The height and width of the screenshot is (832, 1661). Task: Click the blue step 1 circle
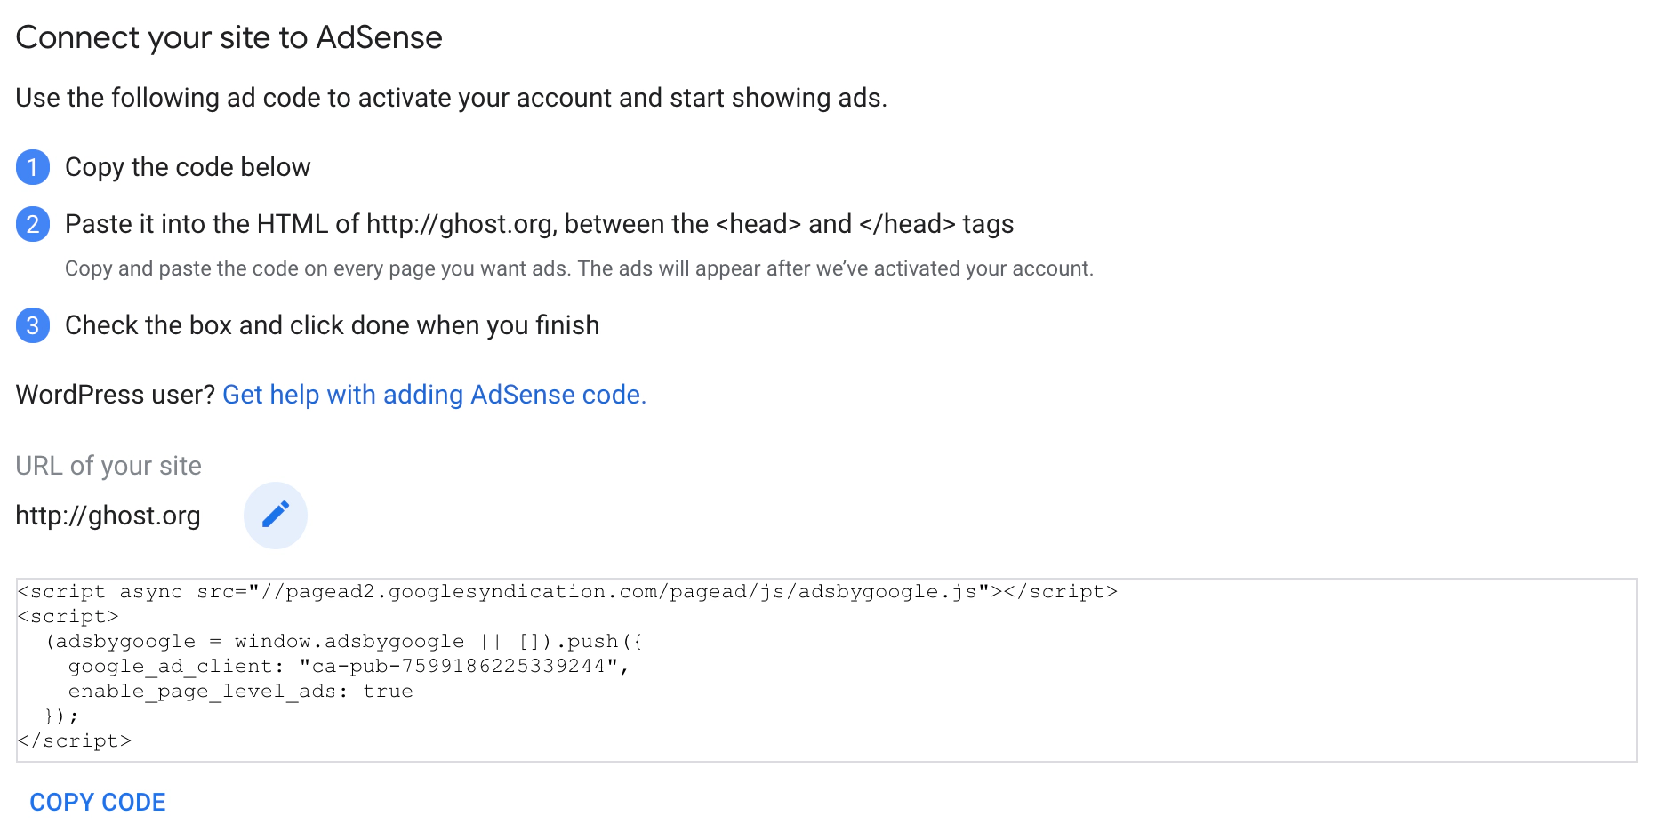click(x=33, y=167)
